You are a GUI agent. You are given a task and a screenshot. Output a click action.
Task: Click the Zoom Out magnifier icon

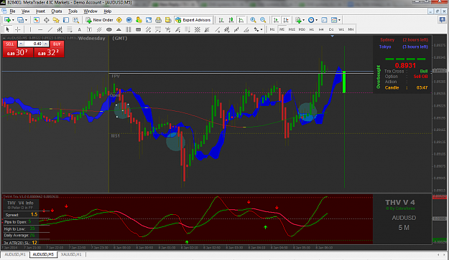(263, 20)
